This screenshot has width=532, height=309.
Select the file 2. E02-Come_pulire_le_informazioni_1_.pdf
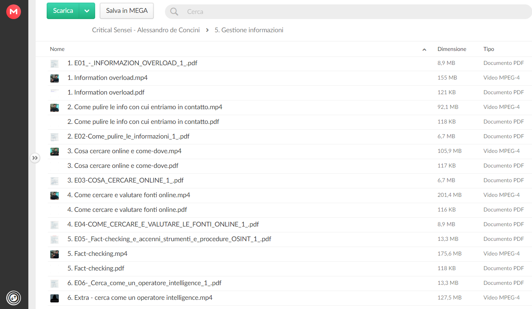290,137
